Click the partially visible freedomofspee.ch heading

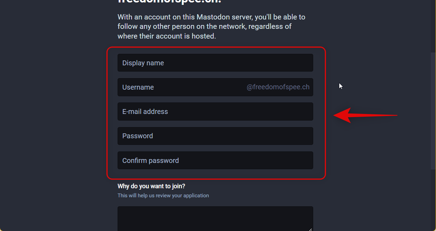click(169, 1)
